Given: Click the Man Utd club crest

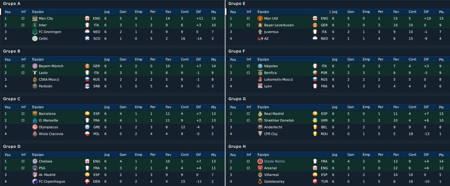Looking at the screenshot, I should [x=260, y=18].
